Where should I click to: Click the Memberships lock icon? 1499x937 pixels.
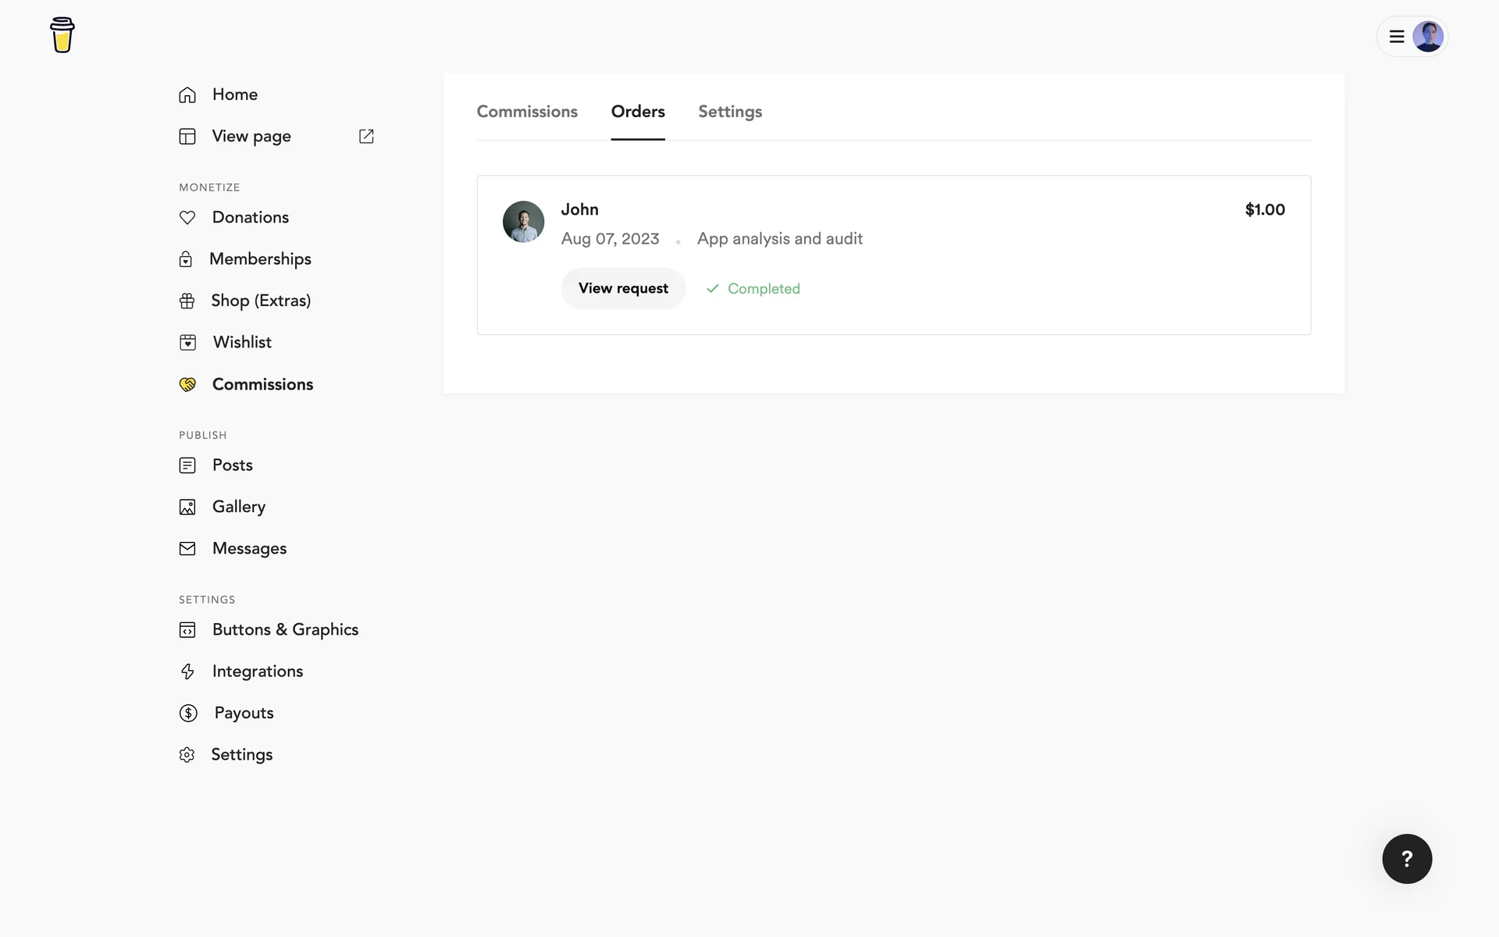click(x=186, y=259)
